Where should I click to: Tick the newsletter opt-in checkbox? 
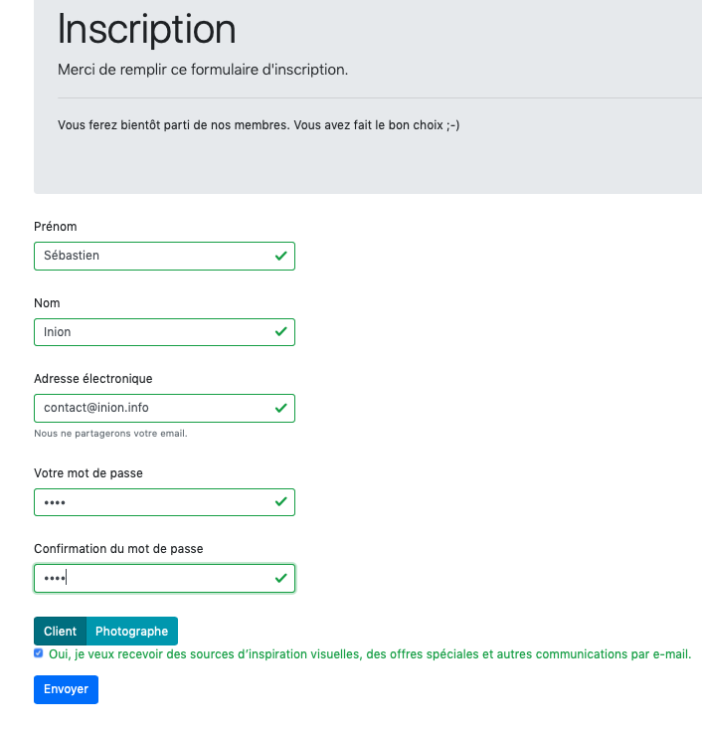(x=39, y=653)
